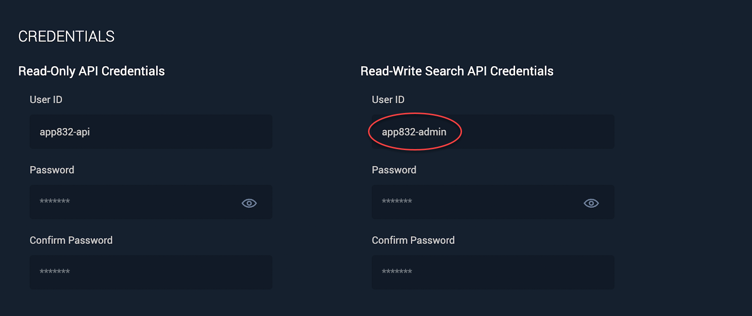Click the red-circled app832-admin text
The image size is (752, 316).
click(414, 132)
